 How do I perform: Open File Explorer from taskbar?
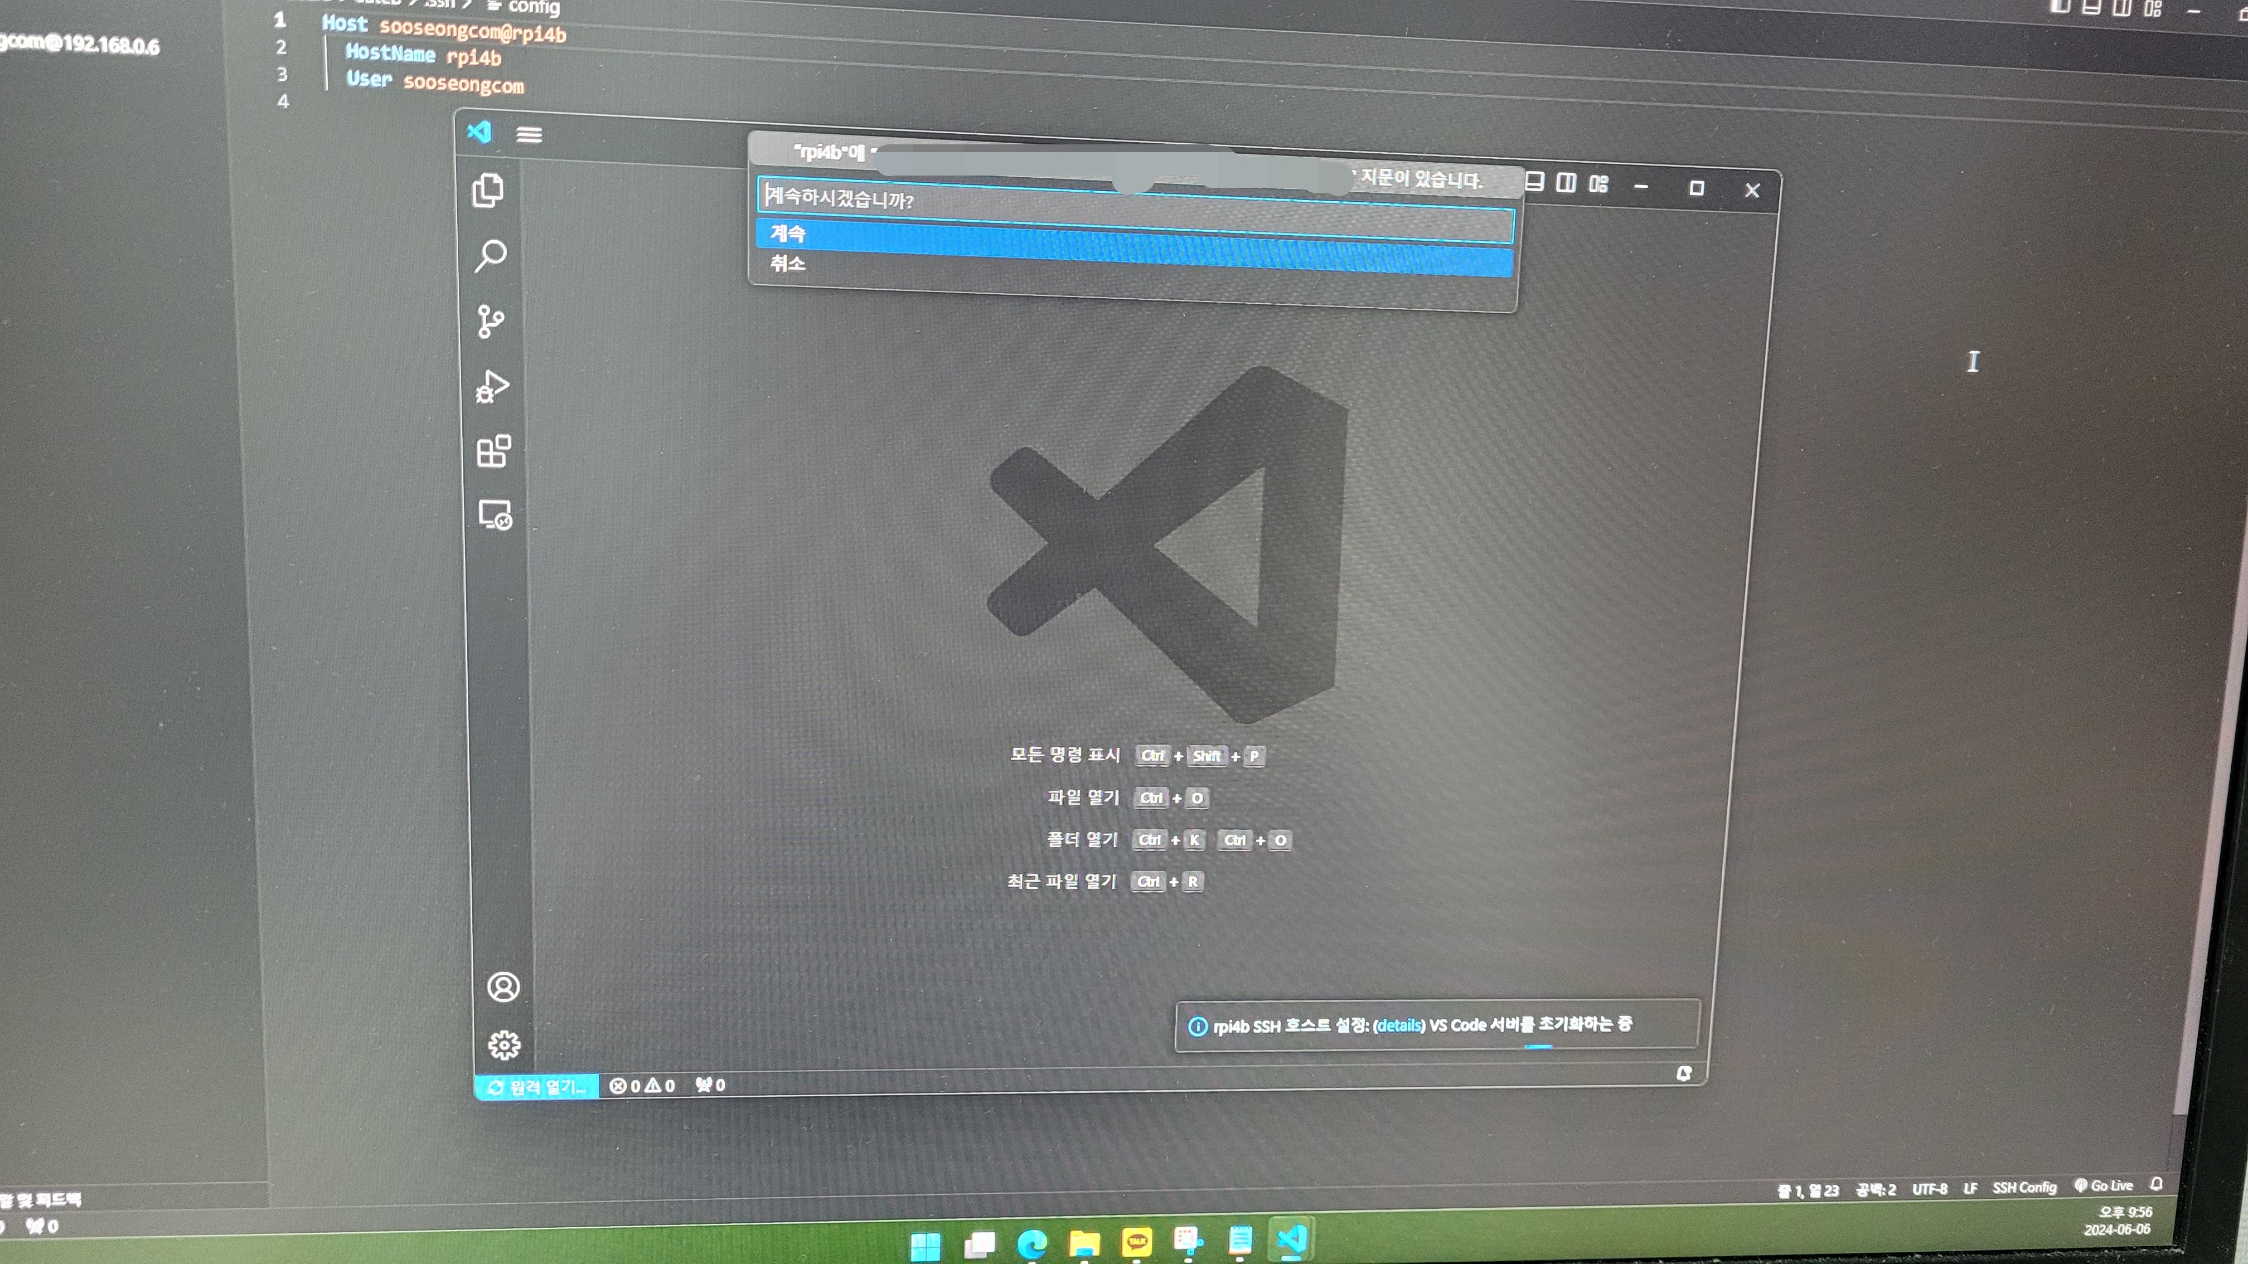tap(1084, 1242)
